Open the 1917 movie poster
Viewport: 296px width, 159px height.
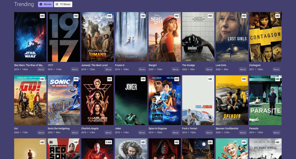(x=64, y=37)
